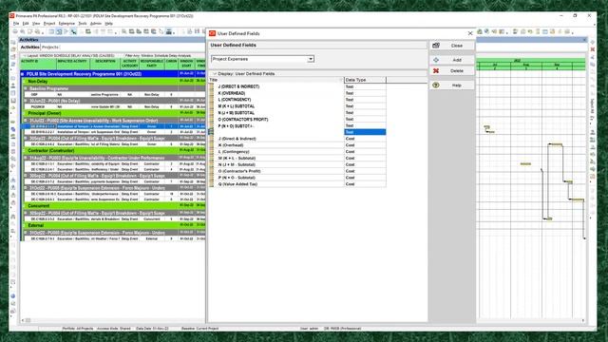The width and height of the screenshot is (608, 342).
Task: Click the question-mark icon on the Help button
Action: coord(436,85)
